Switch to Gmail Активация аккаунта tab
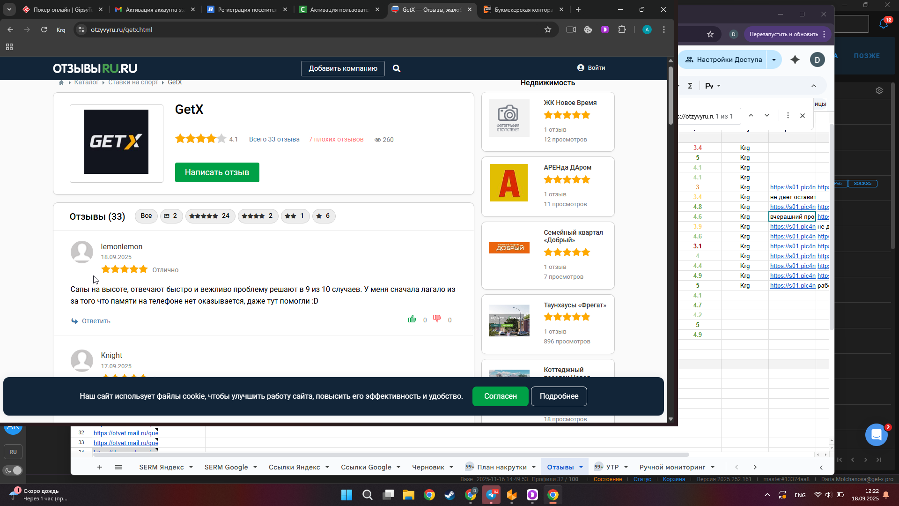 pos(155,9)
